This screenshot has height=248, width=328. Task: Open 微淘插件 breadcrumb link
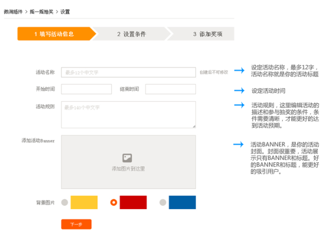pyautogui.click(x=13, y=11)
